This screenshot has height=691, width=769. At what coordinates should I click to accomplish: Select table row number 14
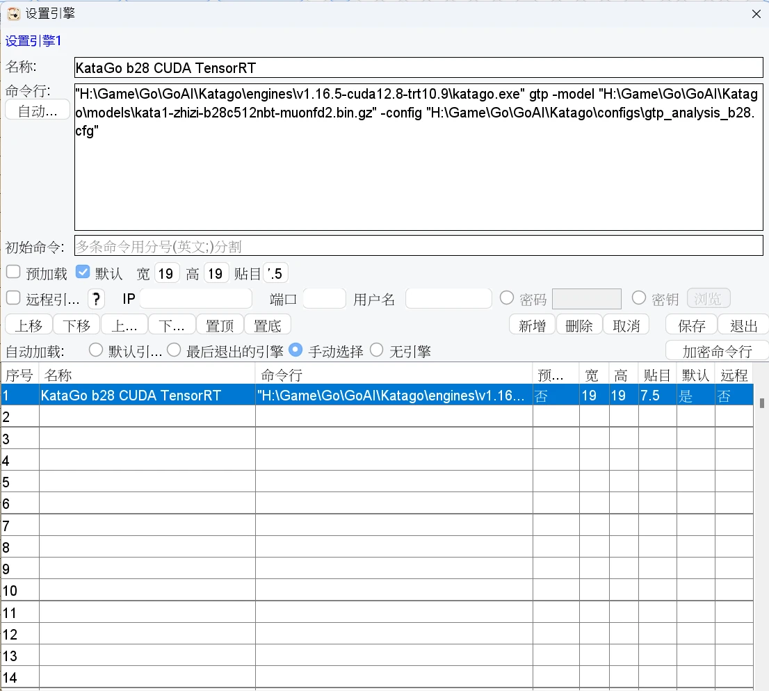pyautogui.click(x=377, y=677)
